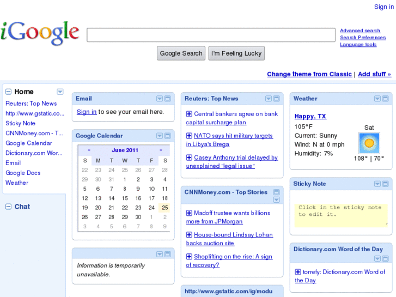Minimize the Dictionary.com Word of the Day gadget
This screenshot has height=297, width=396.
point(386,258)
